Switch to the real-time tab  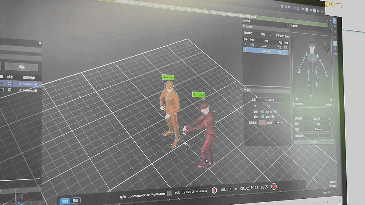(x=65, y=201)
